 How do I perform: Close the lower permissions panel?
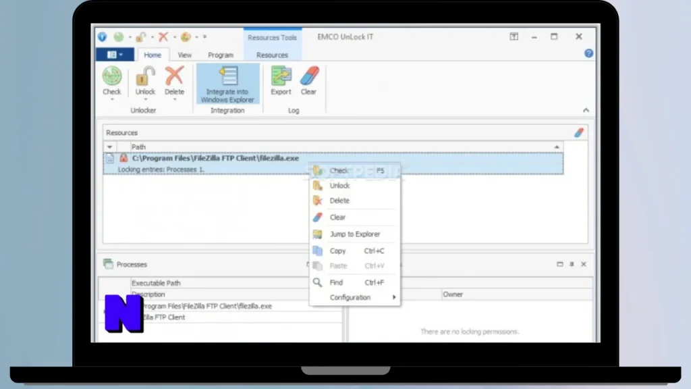pos(584,264)
